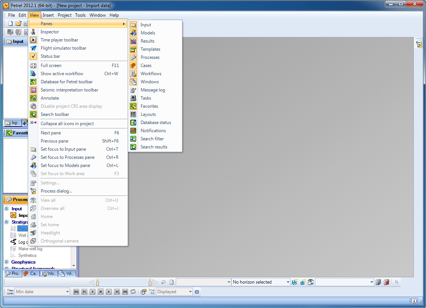The width and height of the screenshot is (426, 308).
Task: Open the Project menu
Action: coord(65,15)
